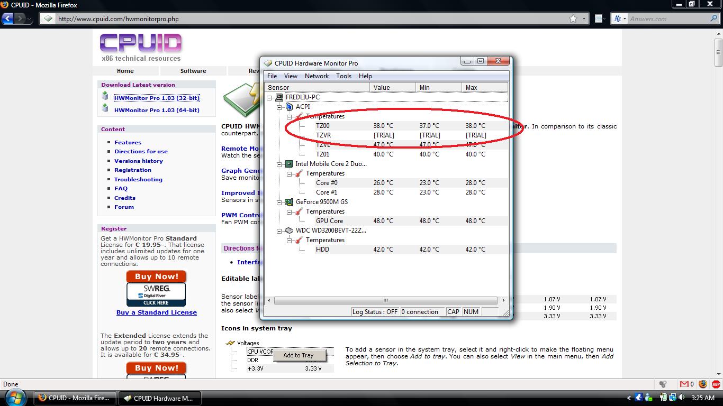Click Buy a Standard License link

157,312
